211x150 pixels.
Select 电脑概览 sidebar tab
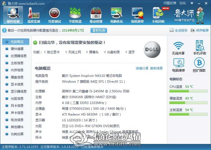point(16,42)
